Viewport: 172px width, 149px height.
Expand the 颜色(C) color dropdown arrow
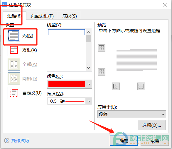coord(89,84)
